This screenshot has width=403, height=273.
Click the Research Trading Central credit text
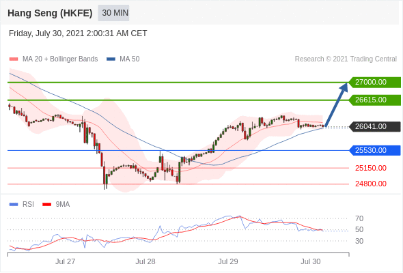[x=346, y=59]
